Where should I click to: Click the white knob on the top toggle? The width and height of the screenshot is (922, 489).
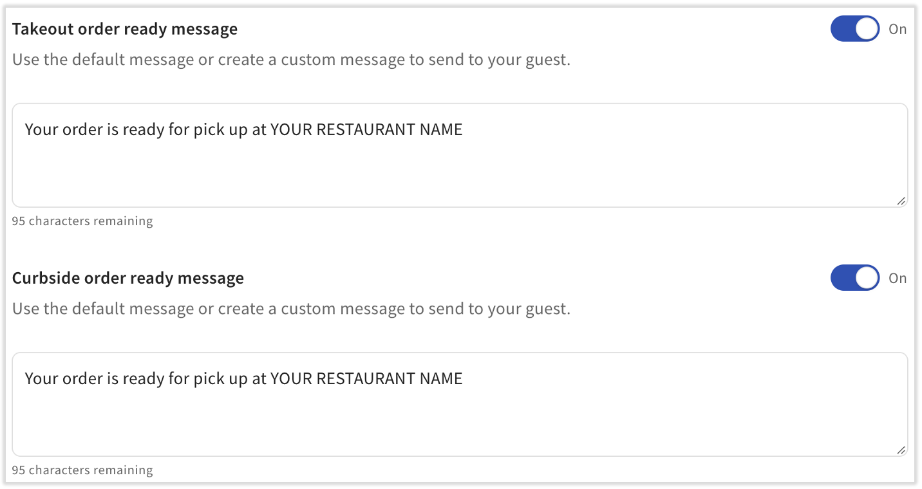pyautogui.click(x=865, y=28)
